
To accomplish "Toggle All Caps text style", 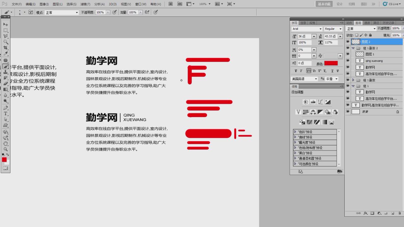I will click(x=309, y=71).
